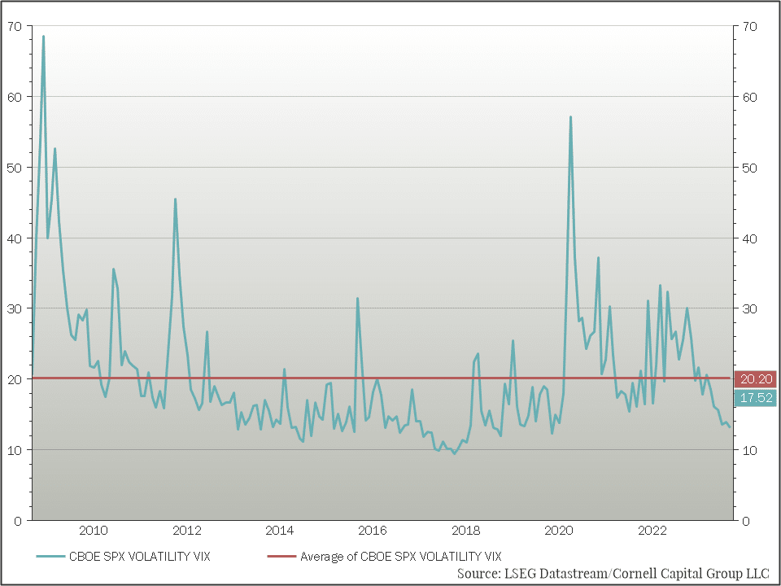The image size is (781, 586).
Task: Click the 2020 x-axis year label
Action: point(559,531)
